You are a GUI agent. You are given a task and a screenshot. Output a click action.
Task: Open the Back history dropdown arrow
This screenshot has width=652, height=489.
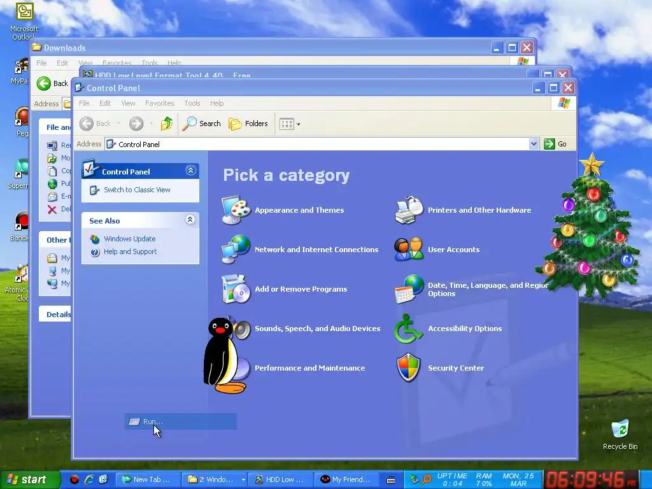click(118, 124)
